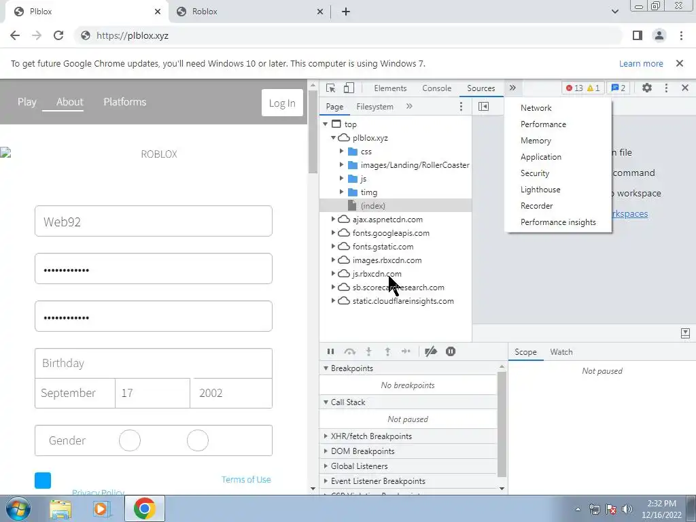
Task: Click the Step debugger arrow
Action: coord(406,351)
